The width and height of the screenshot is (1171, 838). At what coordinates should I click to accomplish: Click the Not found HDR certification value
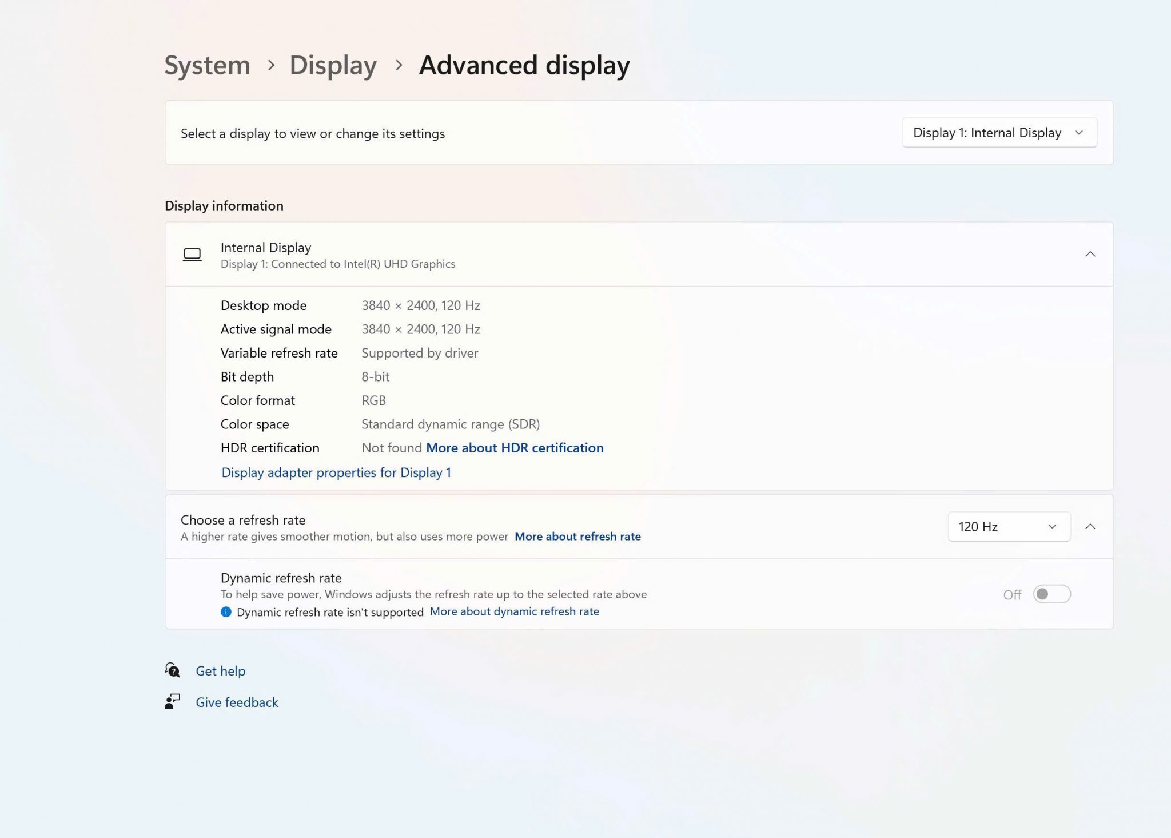click(x=392, y=448)
